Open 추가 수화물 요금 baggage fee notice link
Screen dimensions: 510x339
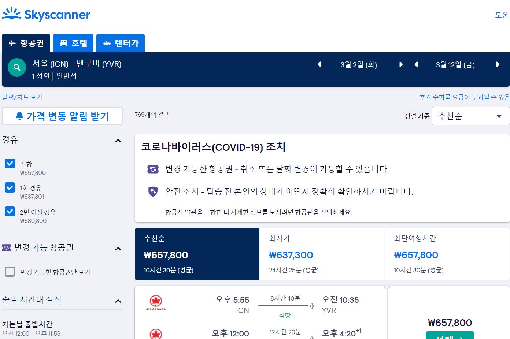point(465,97)
